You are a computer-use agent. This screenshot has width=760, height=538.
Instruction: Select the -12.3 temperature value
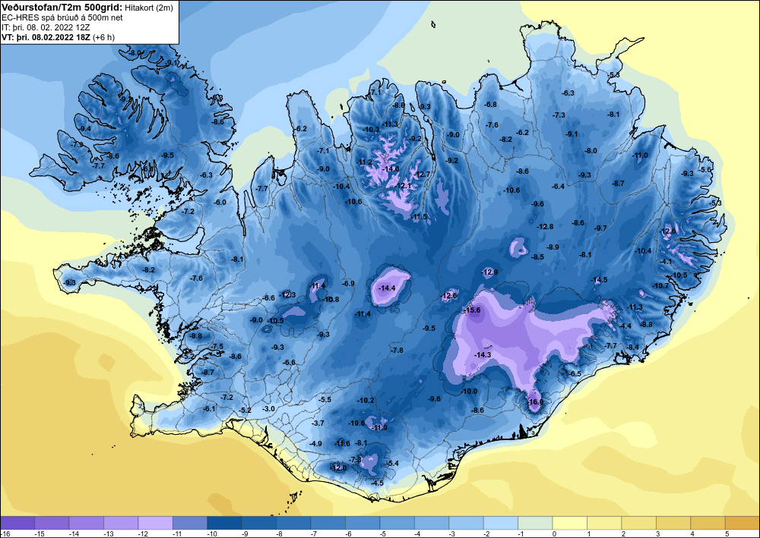click(x=287, y=294)
